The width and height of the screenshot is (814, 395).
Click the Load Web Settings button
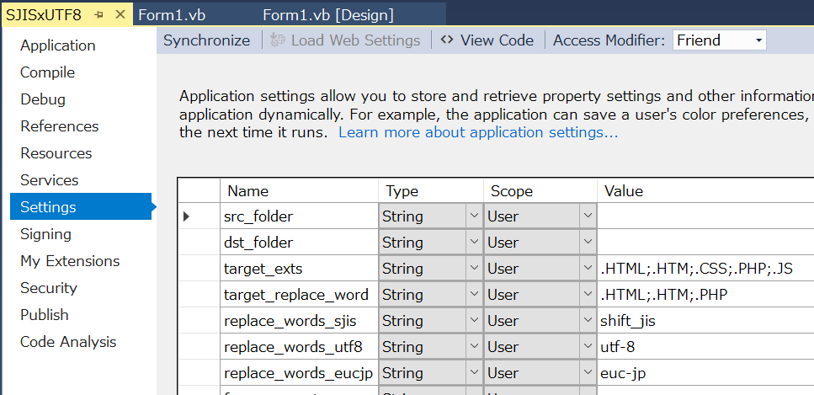(x=345, y=40)
